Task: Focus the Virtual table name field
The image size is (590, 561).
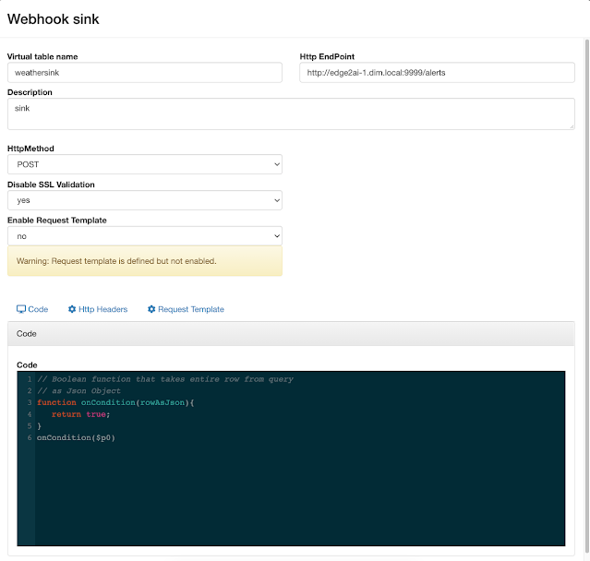Action: [144, 72]
